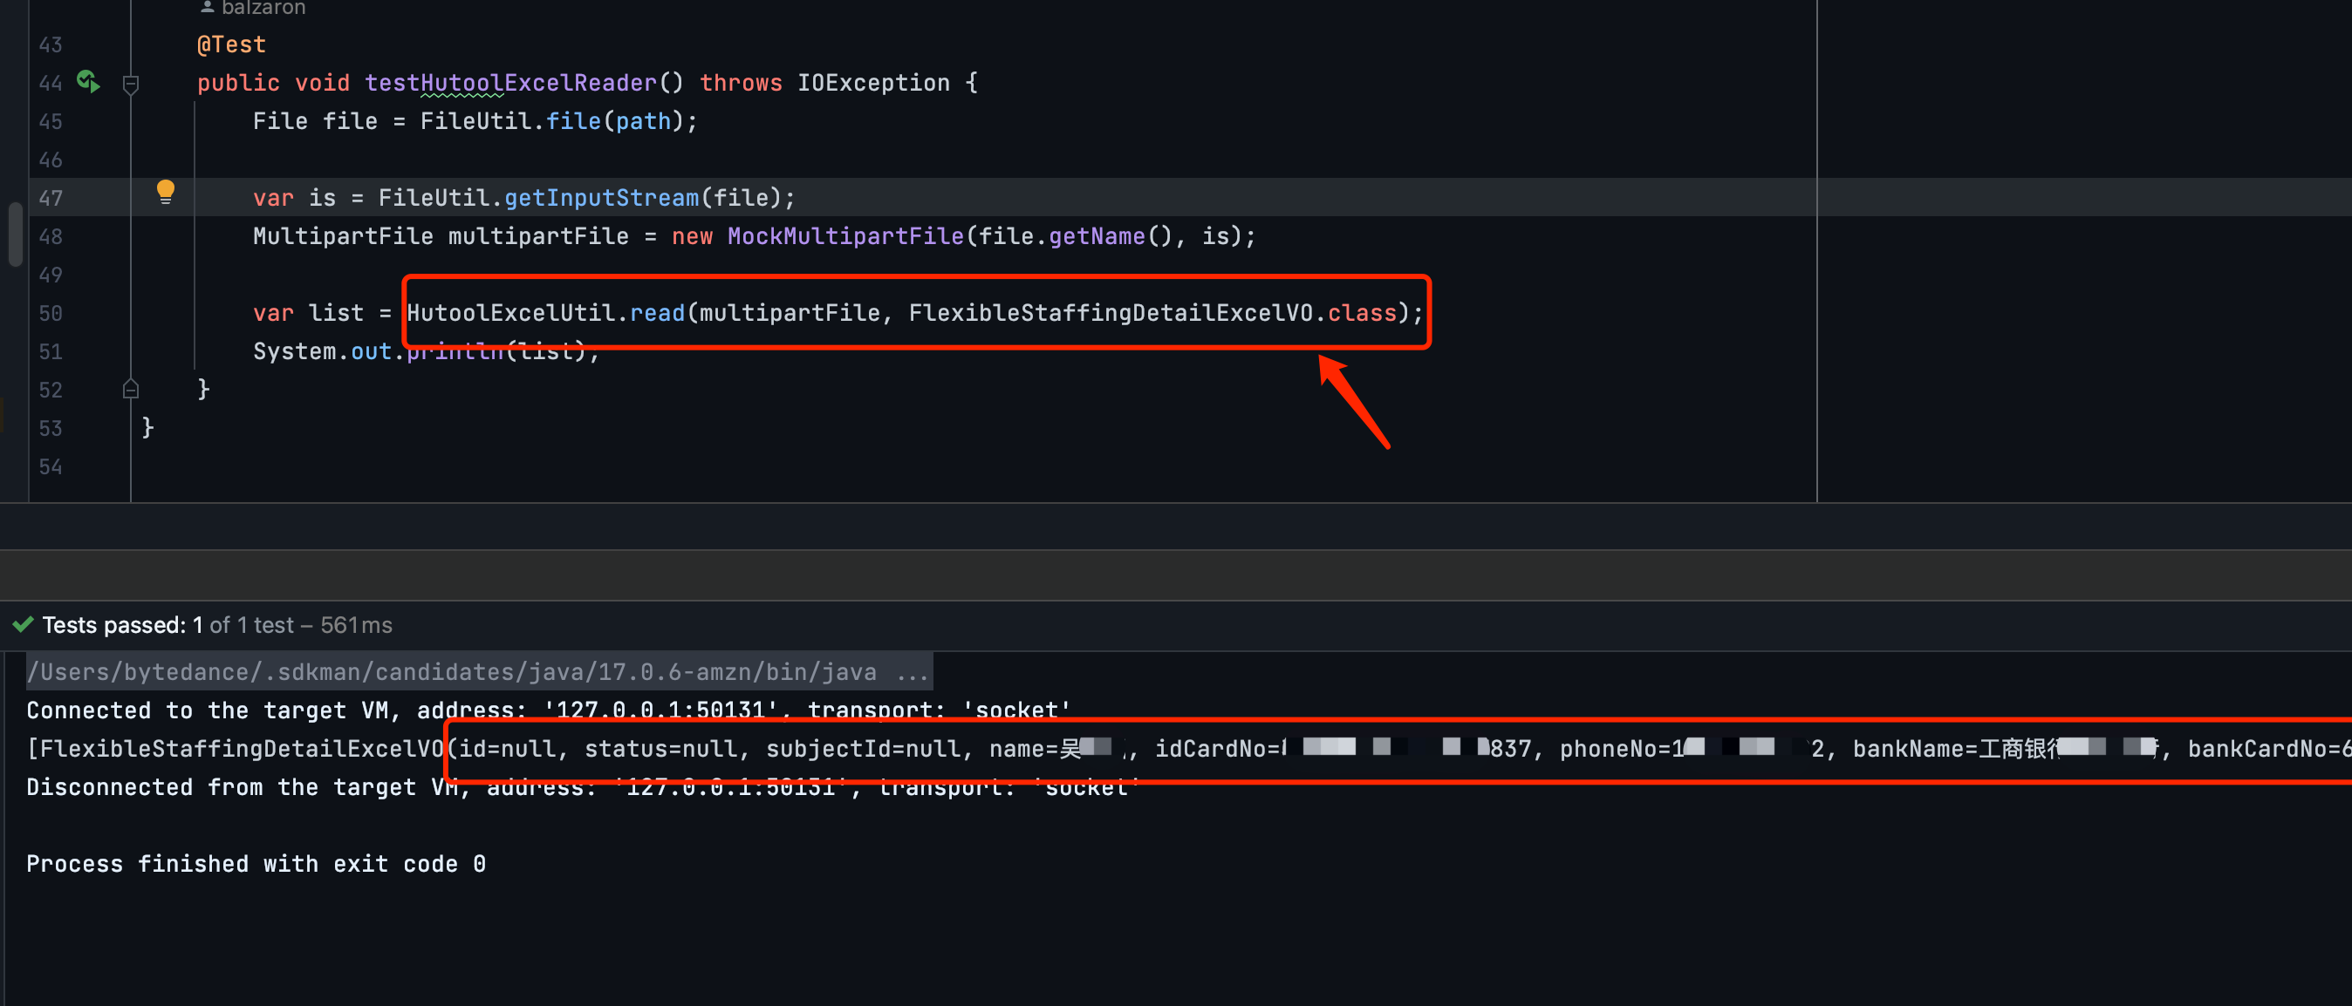Select the @Test annotation text
Viewport: 2352px width, 1006px height.
click(231, 43)
